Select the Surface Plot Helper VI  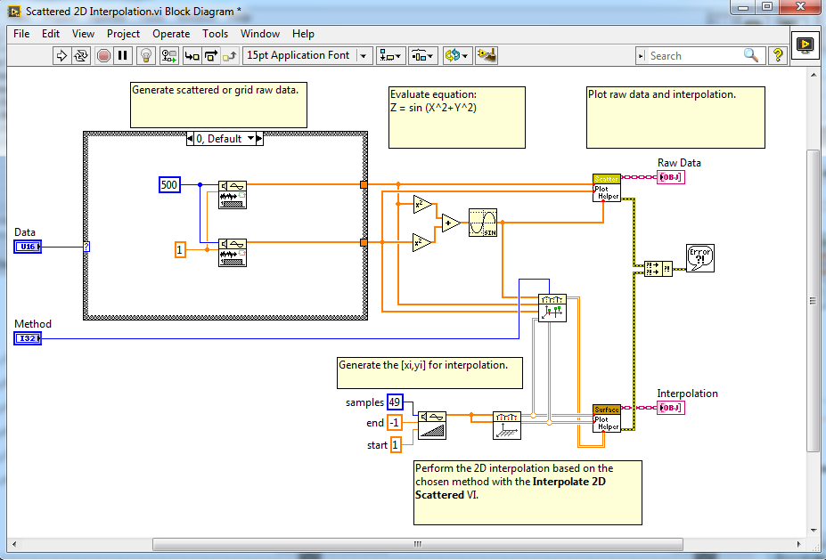tap(606, 418)
